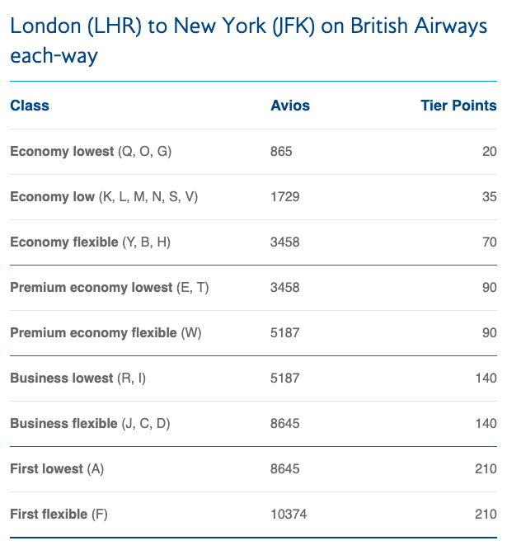
Task: Click the Premium economy flexible (W) label
Action: pos(106,333)
